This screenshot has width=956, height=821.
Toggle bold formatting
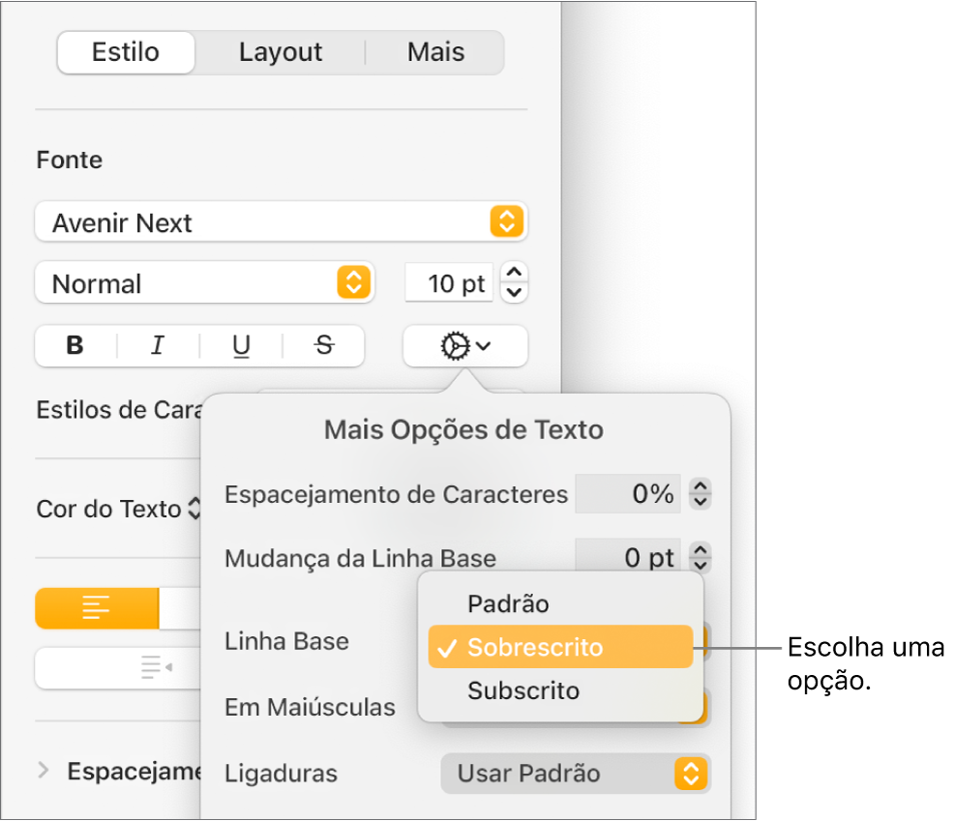[75, 345]
